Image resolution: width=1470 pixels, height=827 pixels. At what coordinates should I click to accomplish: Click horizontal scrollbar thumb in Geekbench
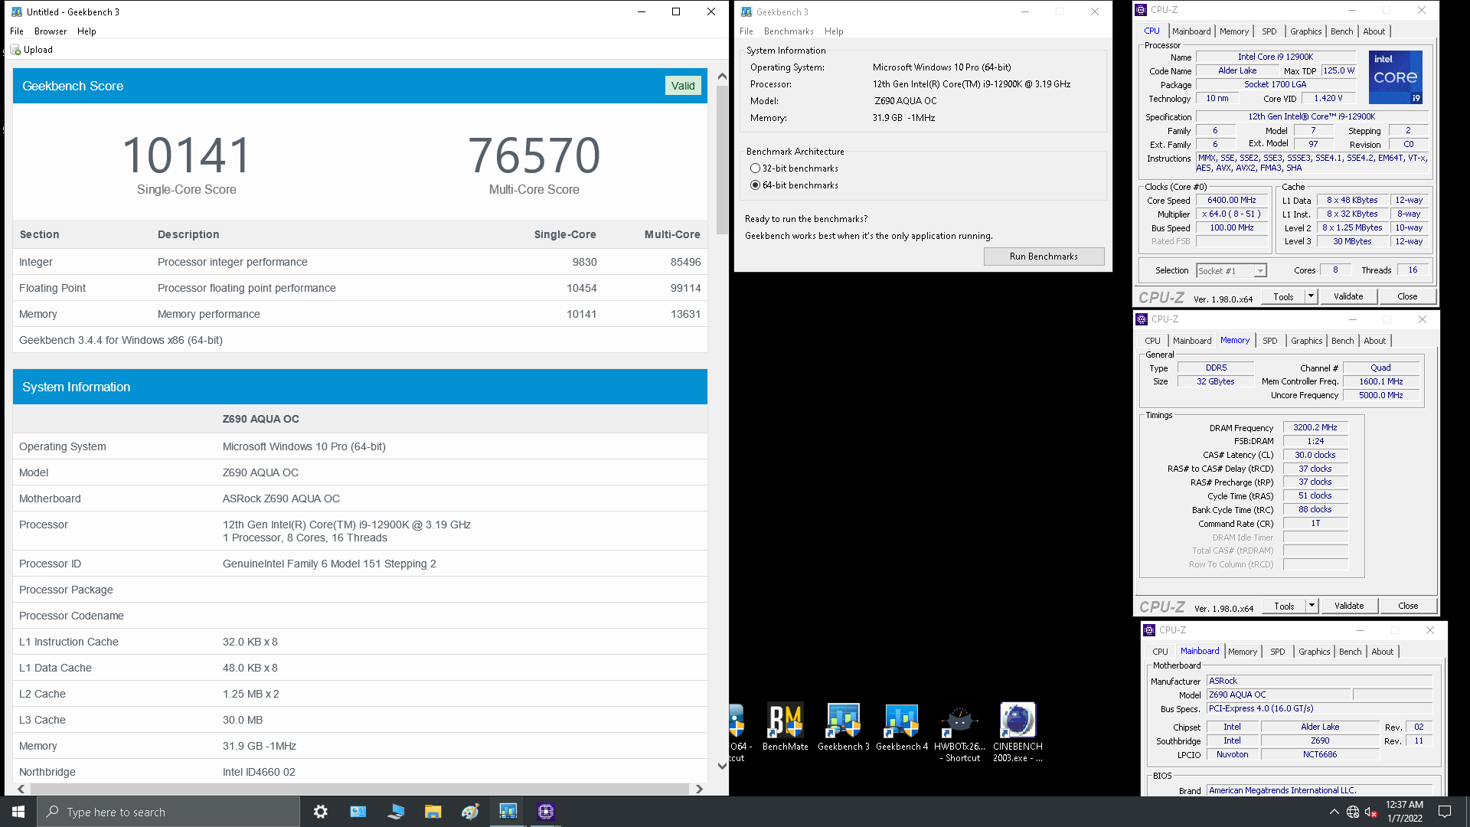pos(359,789)
